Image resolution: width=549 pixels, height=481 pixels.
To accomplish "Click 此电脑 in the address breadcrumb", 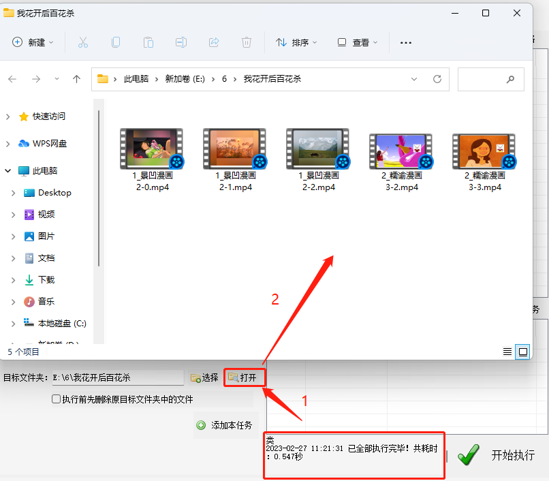I will pyautogui.click(x=136, y=79).
